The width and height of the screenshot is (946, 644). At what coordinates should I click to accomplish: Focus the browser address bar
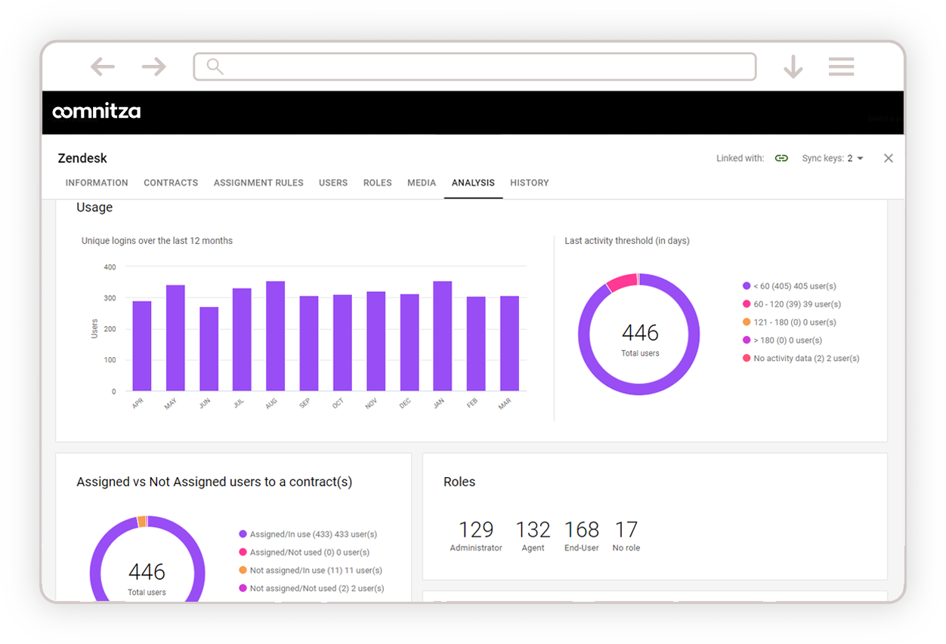click(475, 66)
